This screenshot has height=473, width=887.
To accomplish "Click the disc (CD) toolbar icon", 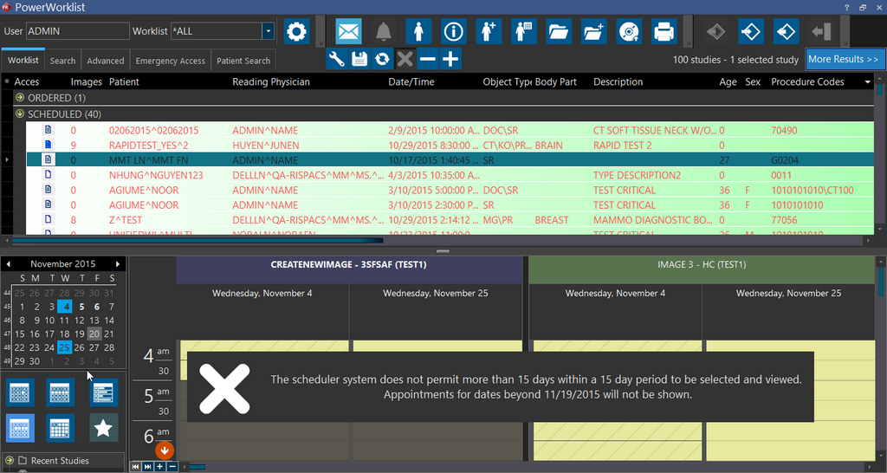I will 629,32.
